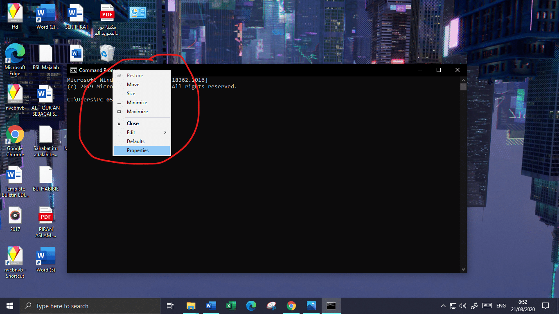Open Photos app from the taskbar
Image resolution: width=559 pixels, height=314 pixels.
[311, 306]
